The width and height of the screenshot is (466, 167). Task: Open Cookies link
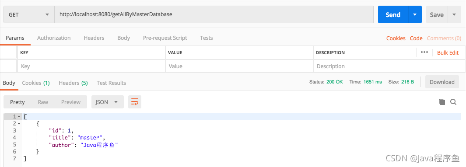(x=396, y=38)
